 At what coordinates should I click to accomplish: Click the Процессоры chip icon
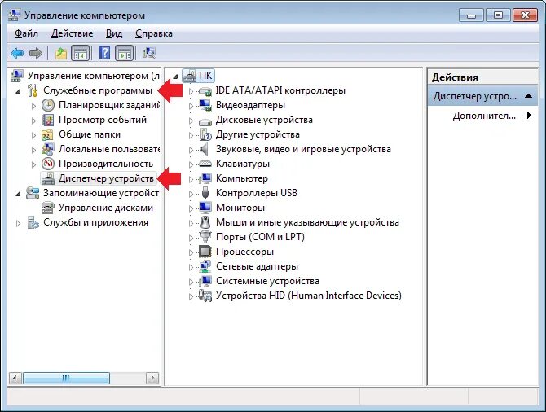pyautogui.click(x=205, y=252)
